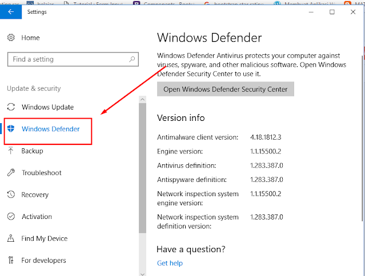Open Windows Defender Security Center button
The width and height of the screenshot is (365, 276).
(225, 89)
